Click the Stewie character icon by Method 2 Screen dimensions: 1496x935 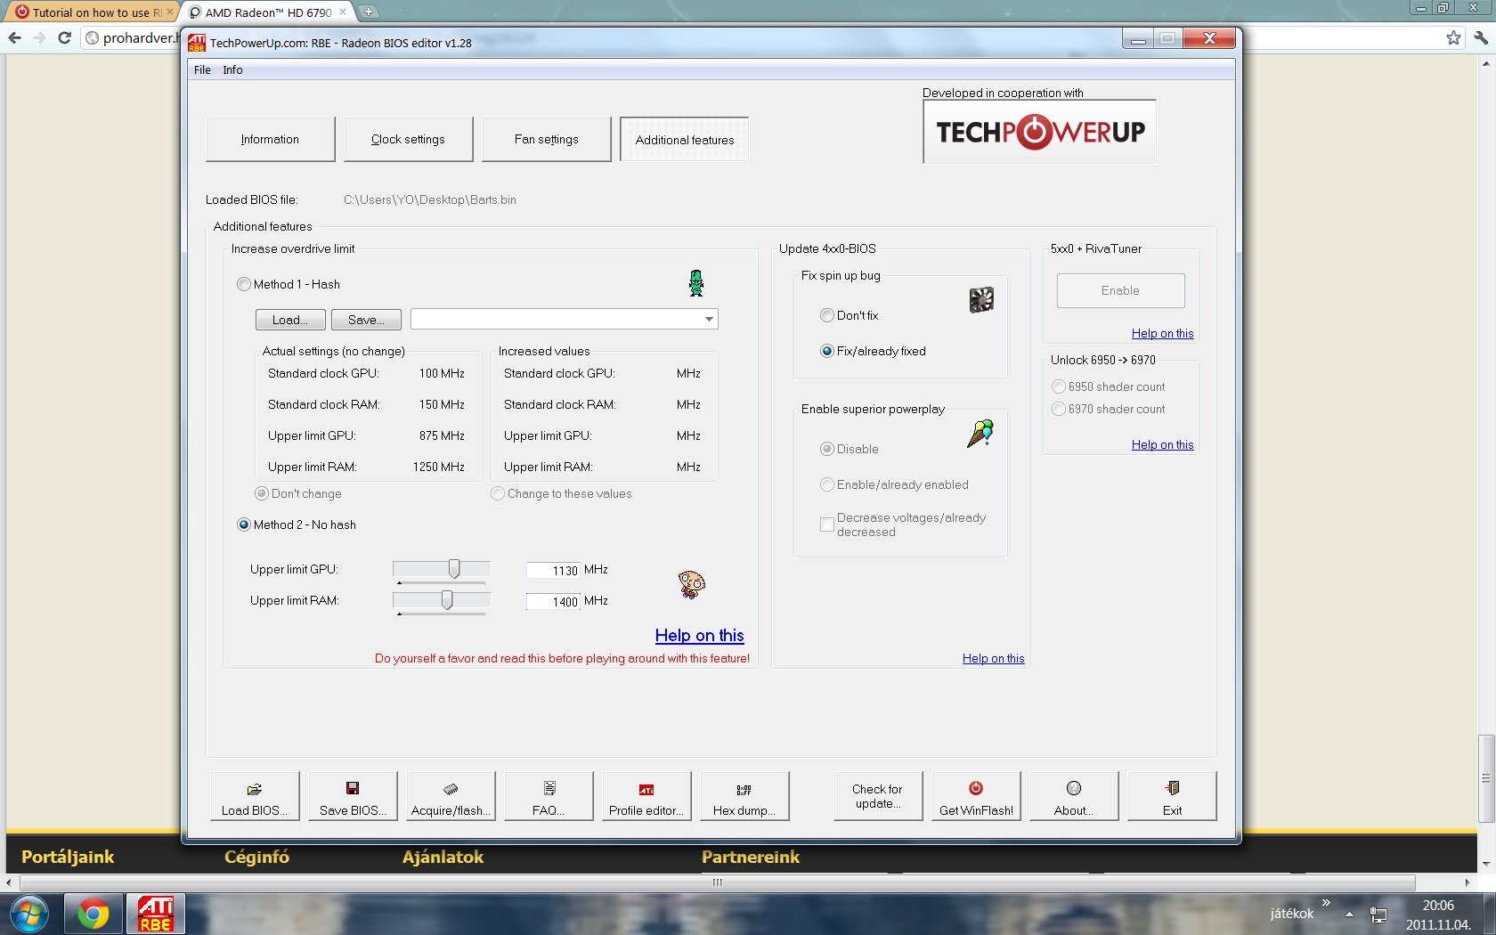click(x=692, y=584)
